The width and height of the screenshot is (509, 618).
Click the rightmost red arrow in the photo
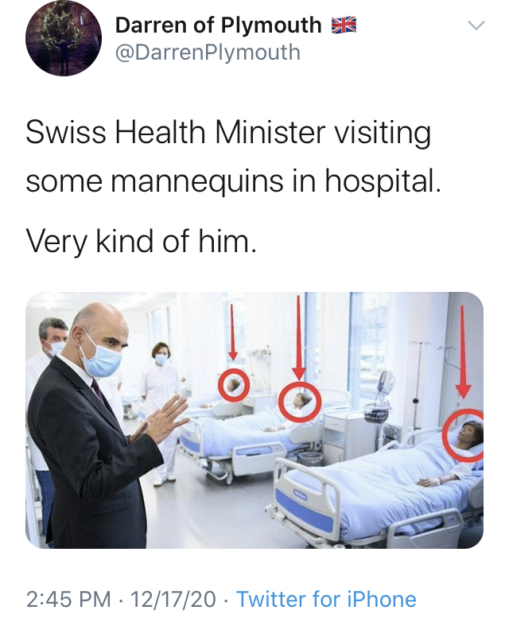click(463, 352)
